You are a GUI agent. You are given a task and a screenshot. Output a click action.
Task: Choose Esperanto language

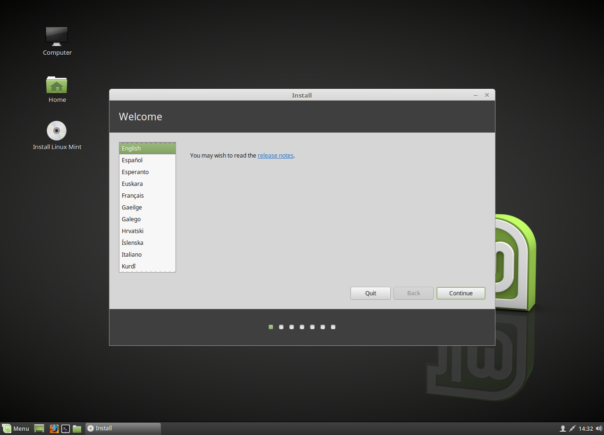(147, 172)
